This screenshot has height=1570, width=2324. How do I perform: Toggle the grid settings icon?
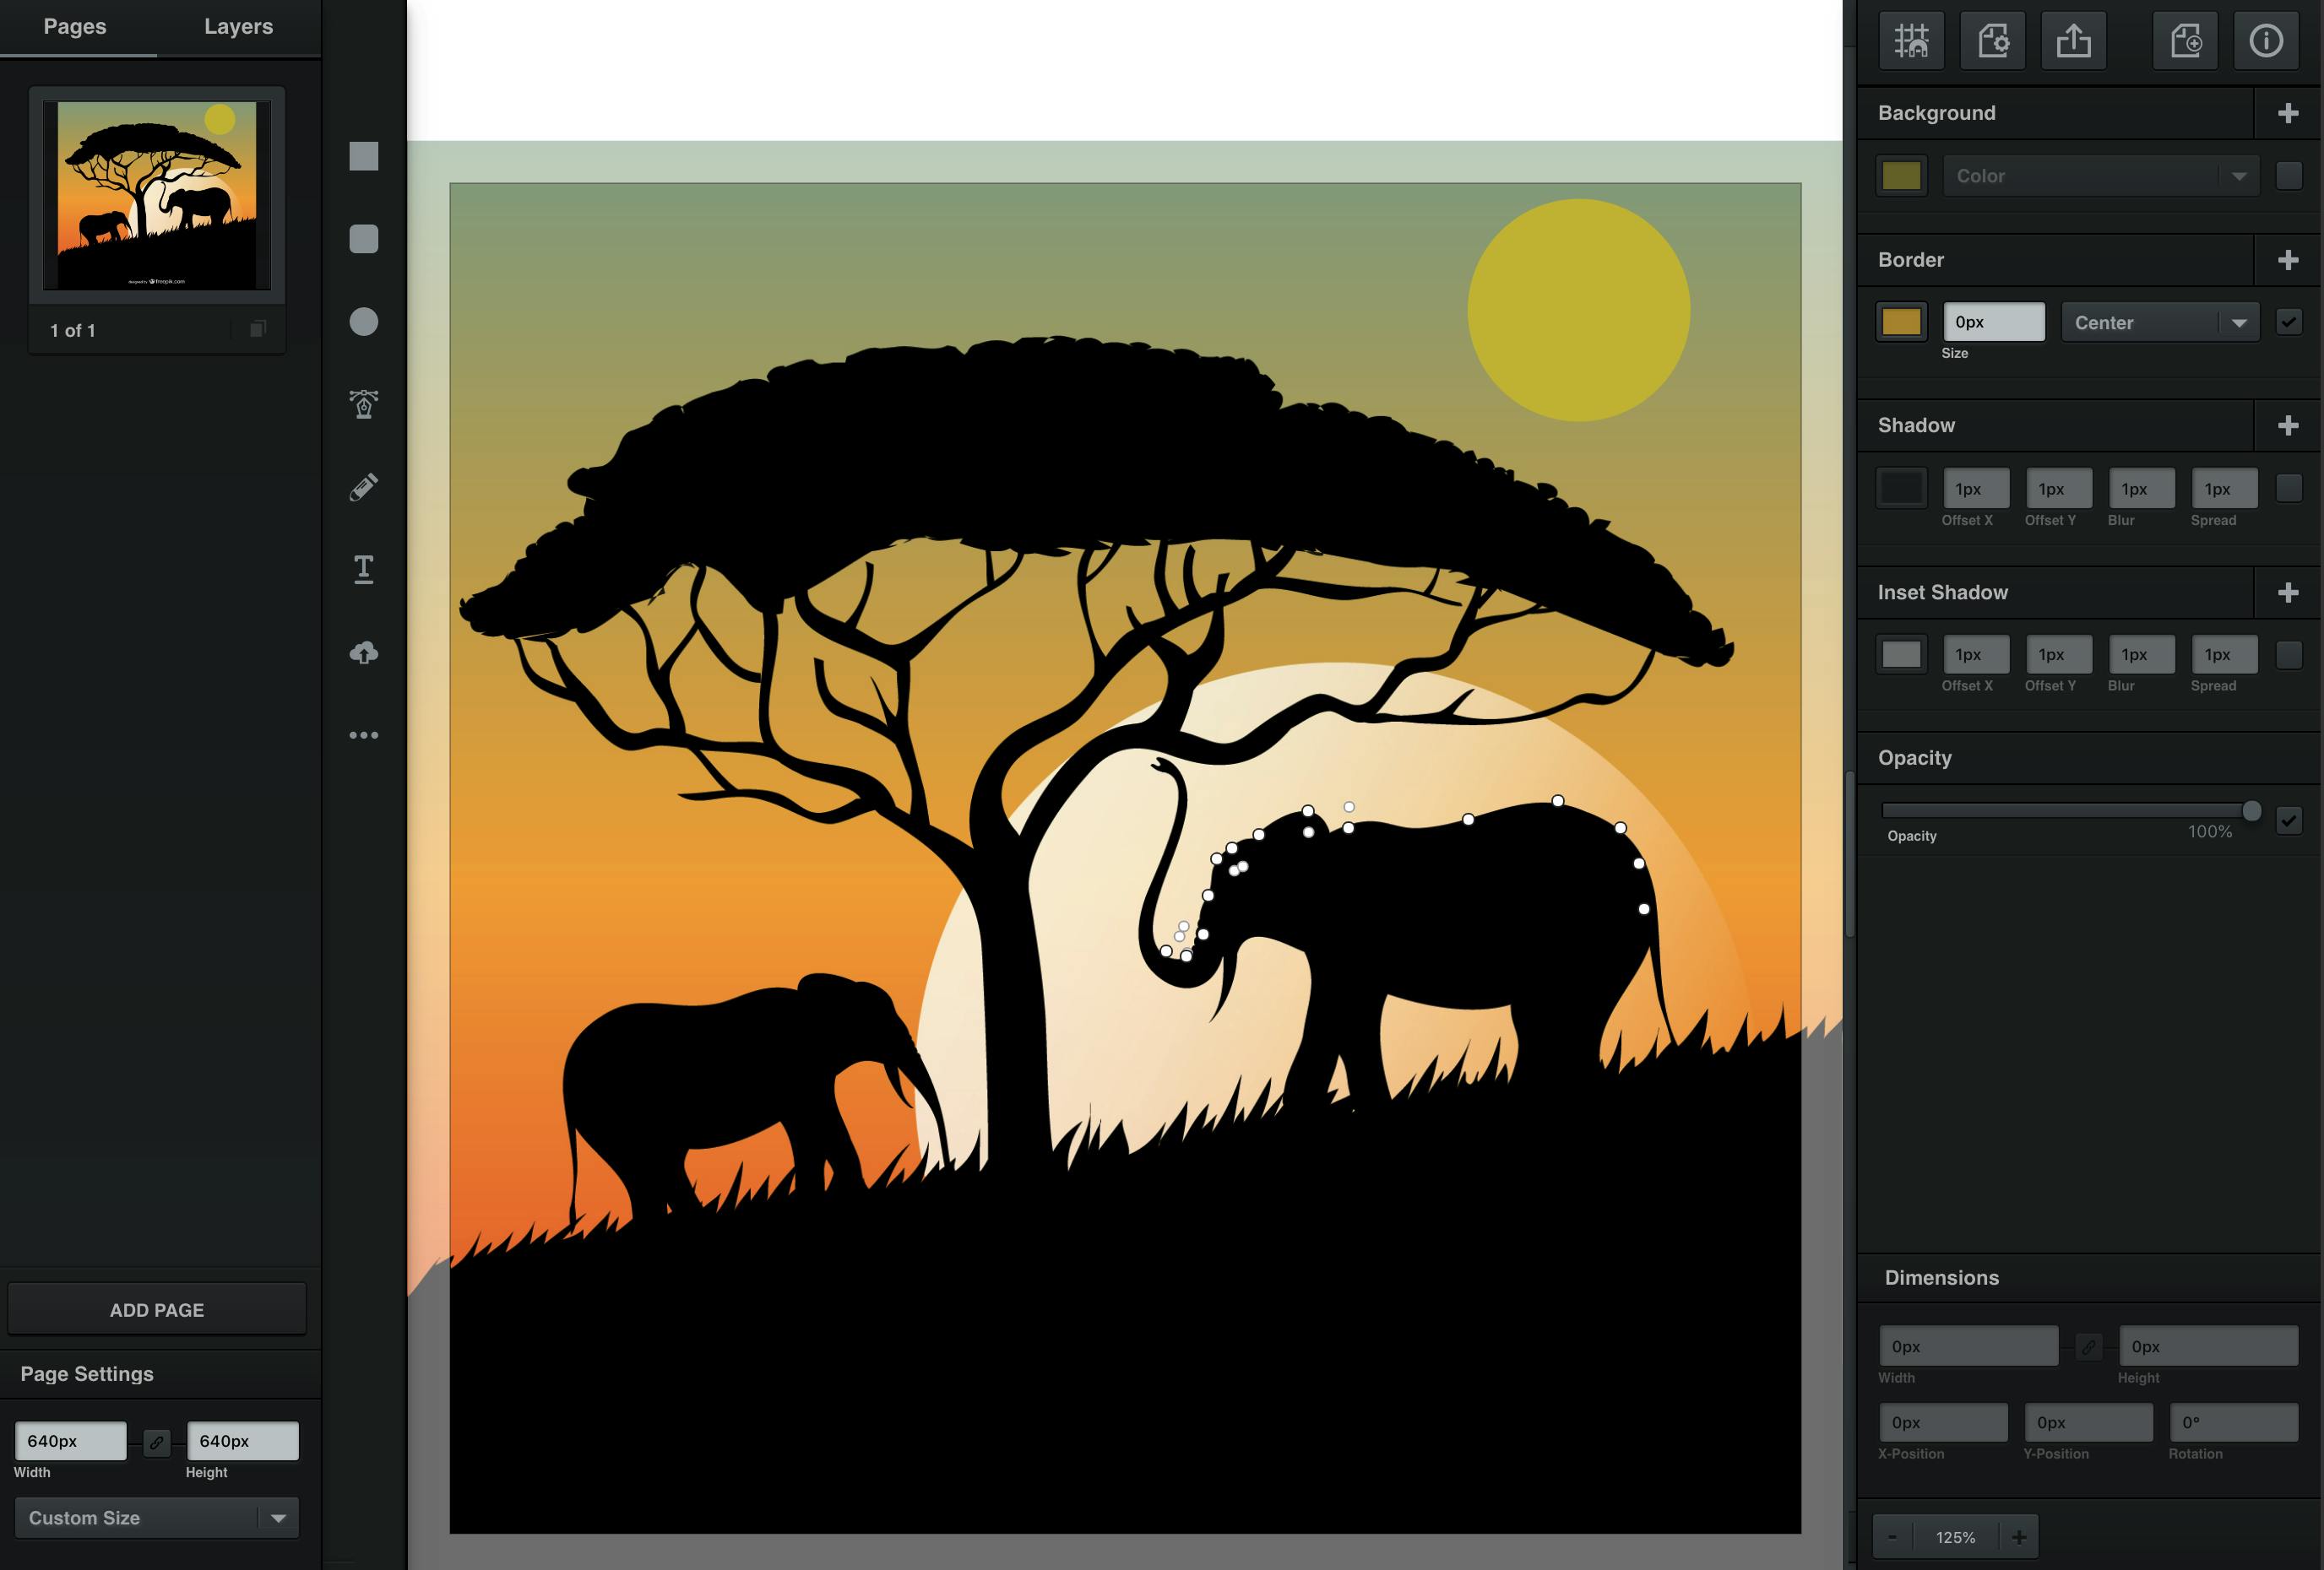pos(1911,41)
